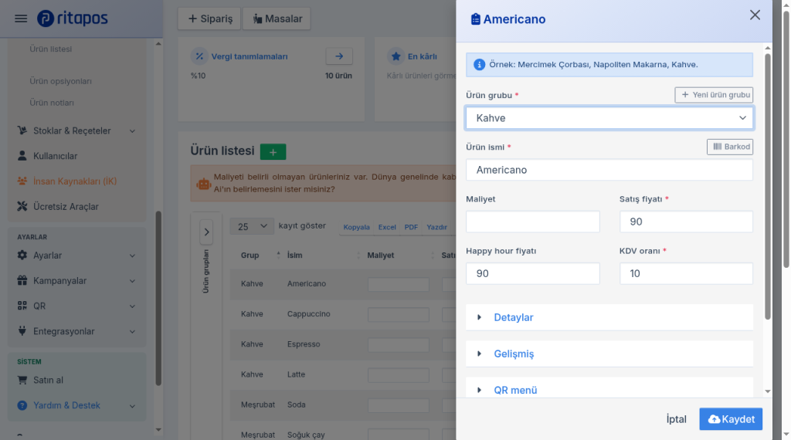The height and width of the screenshot is (440, 791).
Task: Click the Barkod button
Action: click(730, 147)
